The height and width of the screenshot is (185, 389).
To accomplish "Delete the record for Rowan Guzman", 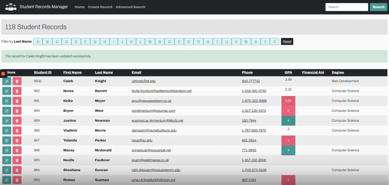I will [x=17, y=180].
